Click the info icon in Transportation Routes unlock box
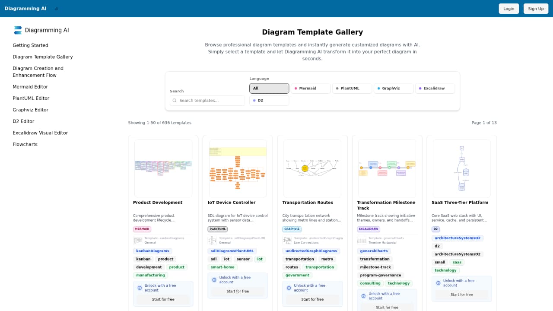 pyautogui.click(x=289, y=288)
